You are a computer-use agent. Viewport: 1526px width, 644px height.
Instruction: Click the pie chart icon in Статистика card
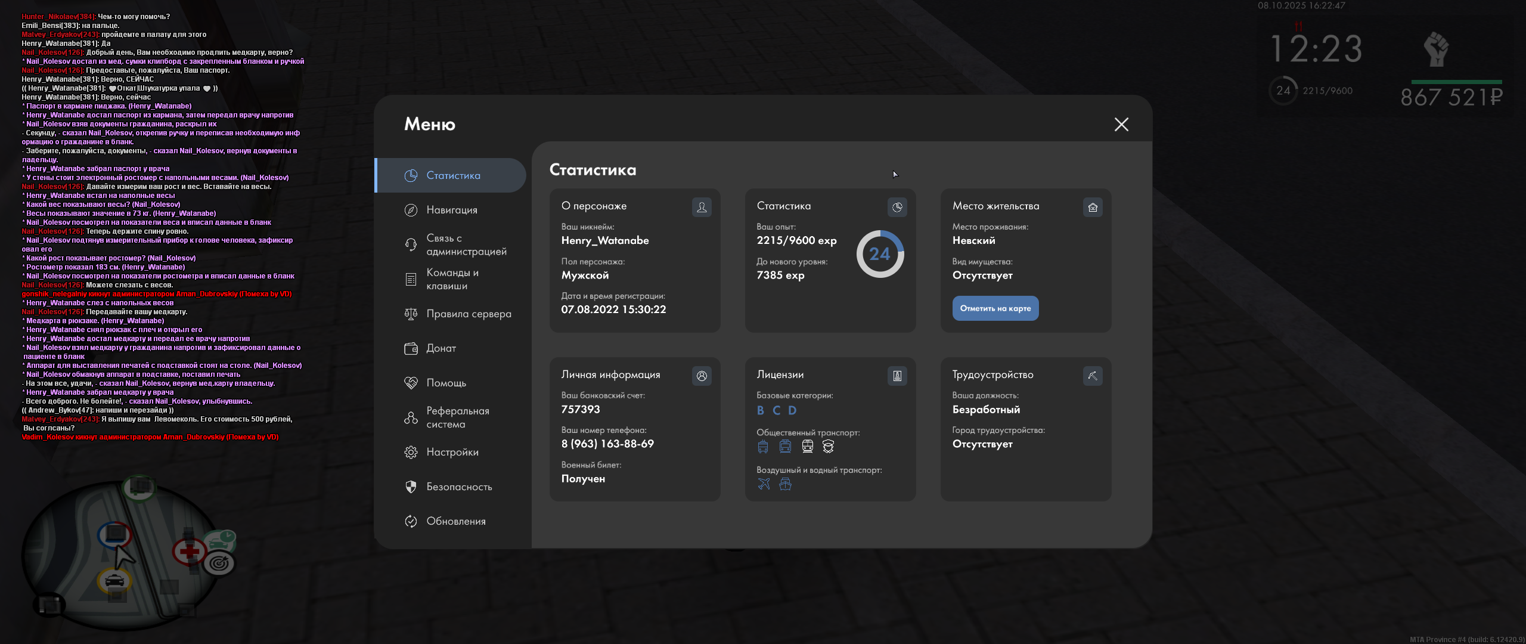click(897, 207)
